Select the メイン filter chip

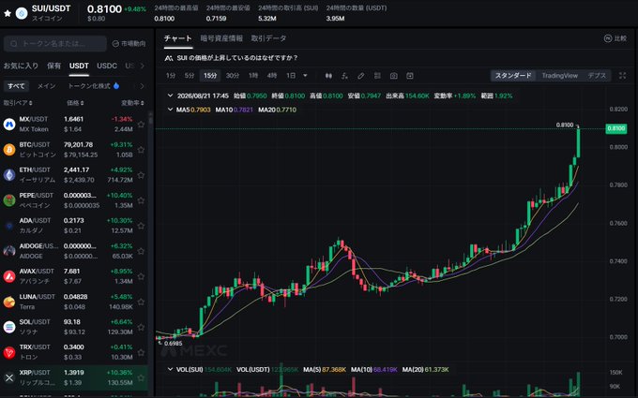pyautogui.click(x=46, y=86)
